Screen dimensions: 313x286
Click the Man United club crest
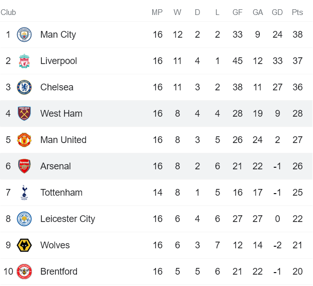(x=24, y=140)
